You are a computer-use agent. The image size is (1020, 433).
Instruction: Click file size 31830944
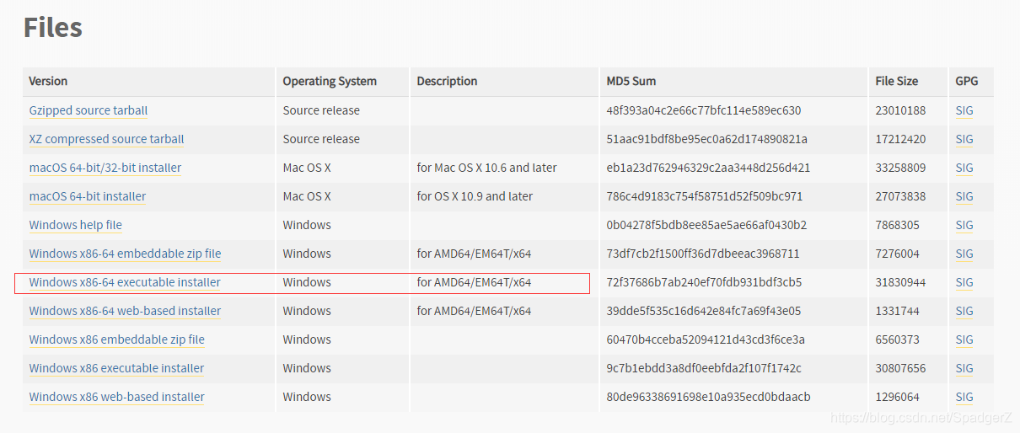pos(900,282)
